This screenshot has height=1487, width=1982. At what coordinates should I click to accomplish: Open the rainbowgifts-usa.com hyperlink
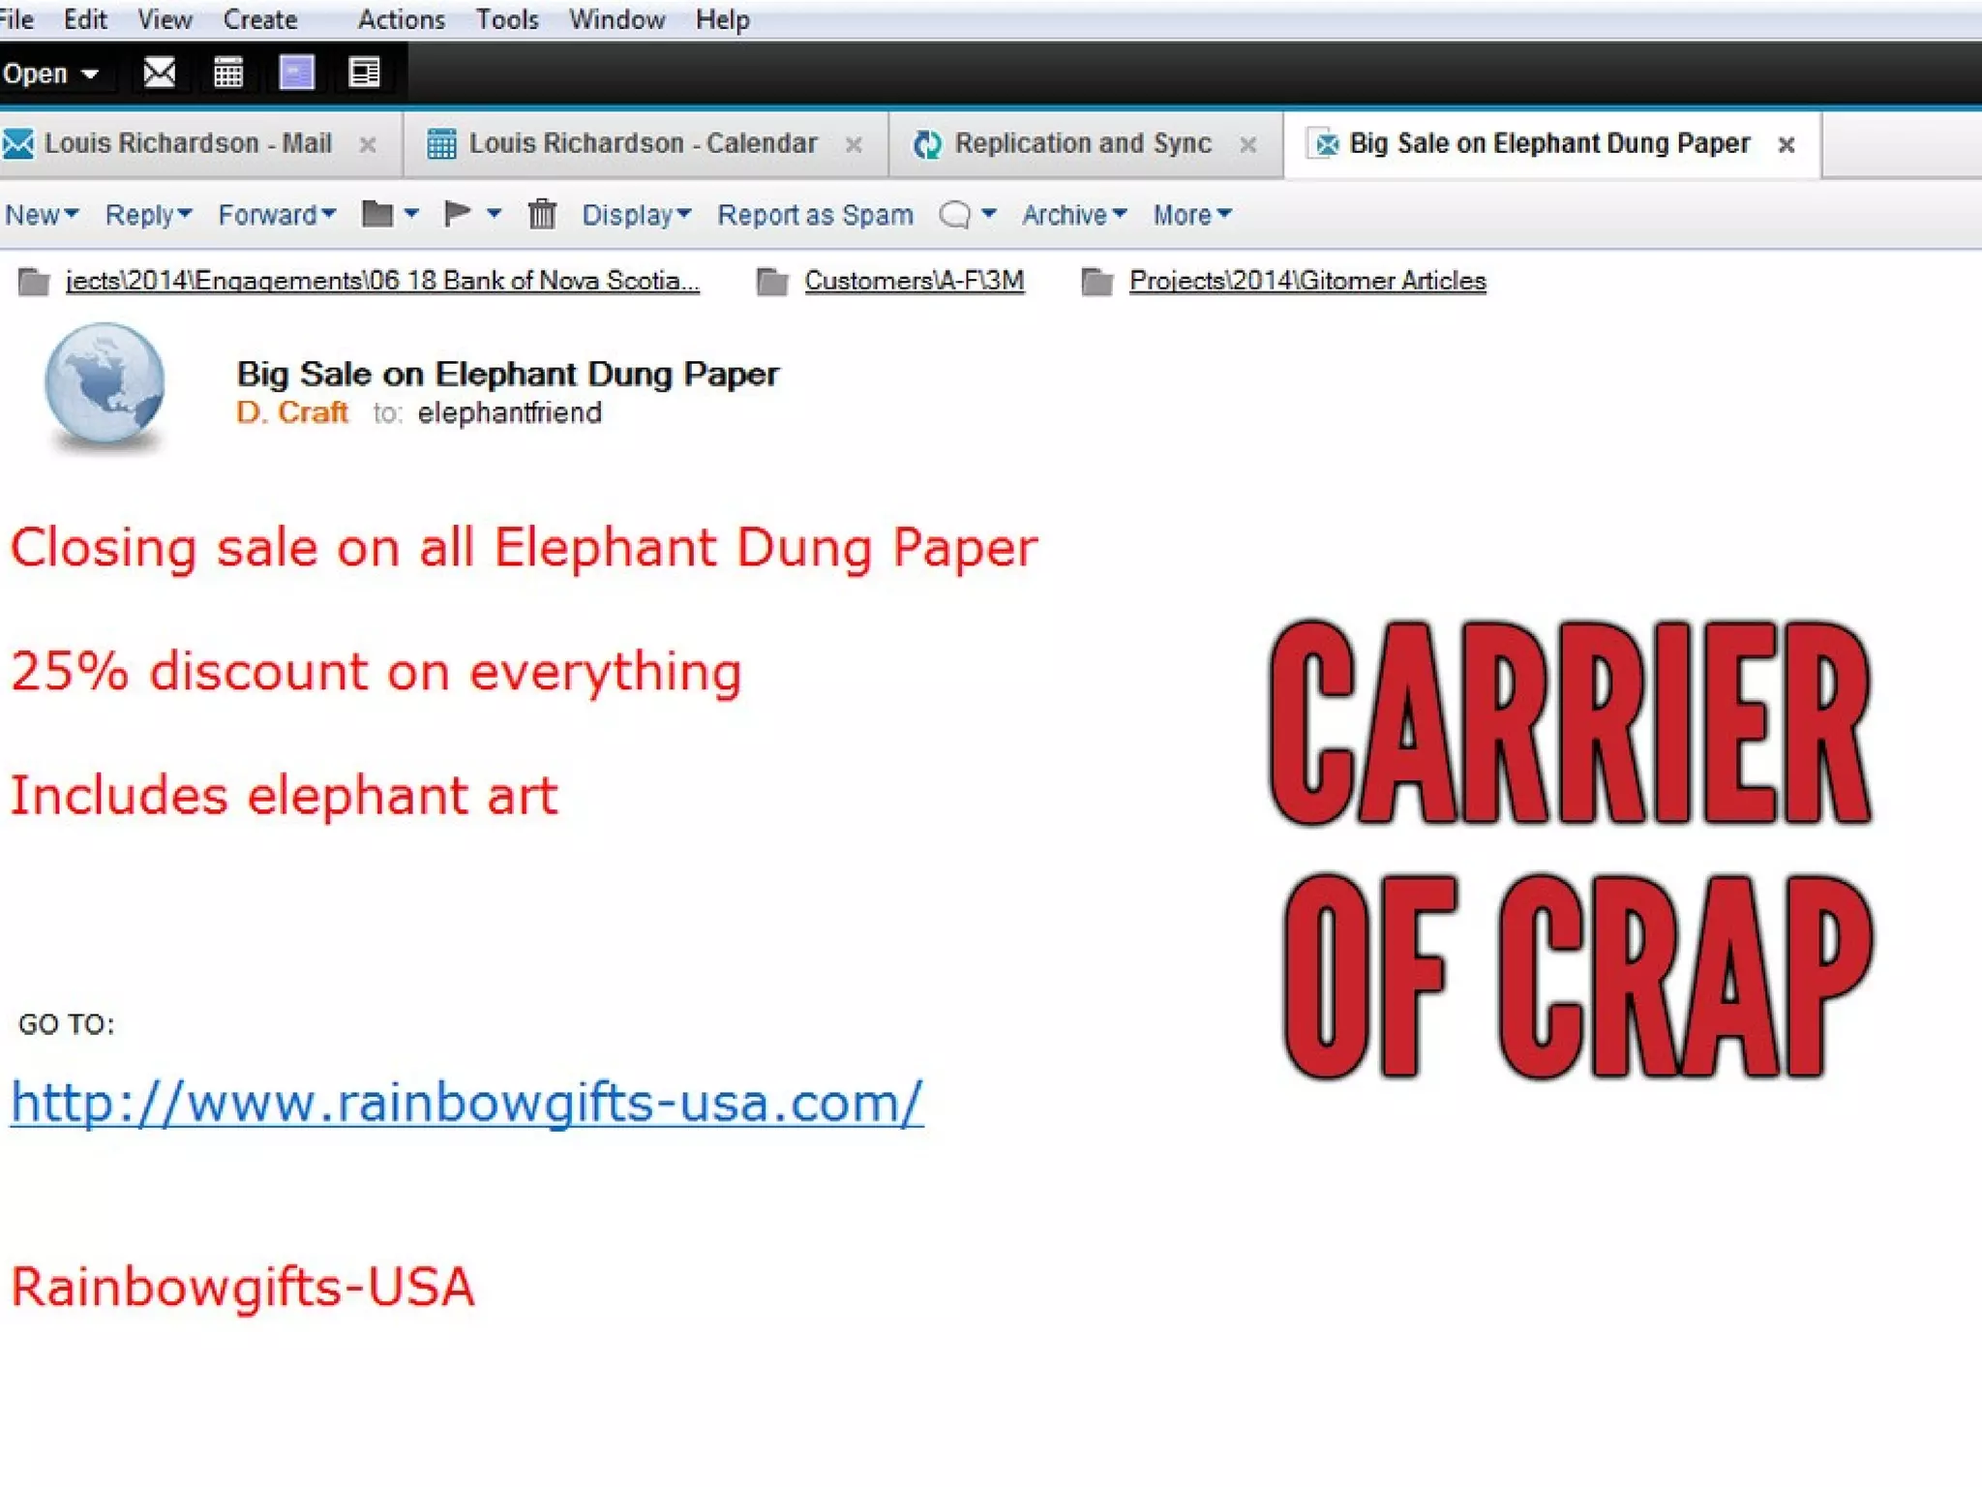click(x=466, y=1102)
